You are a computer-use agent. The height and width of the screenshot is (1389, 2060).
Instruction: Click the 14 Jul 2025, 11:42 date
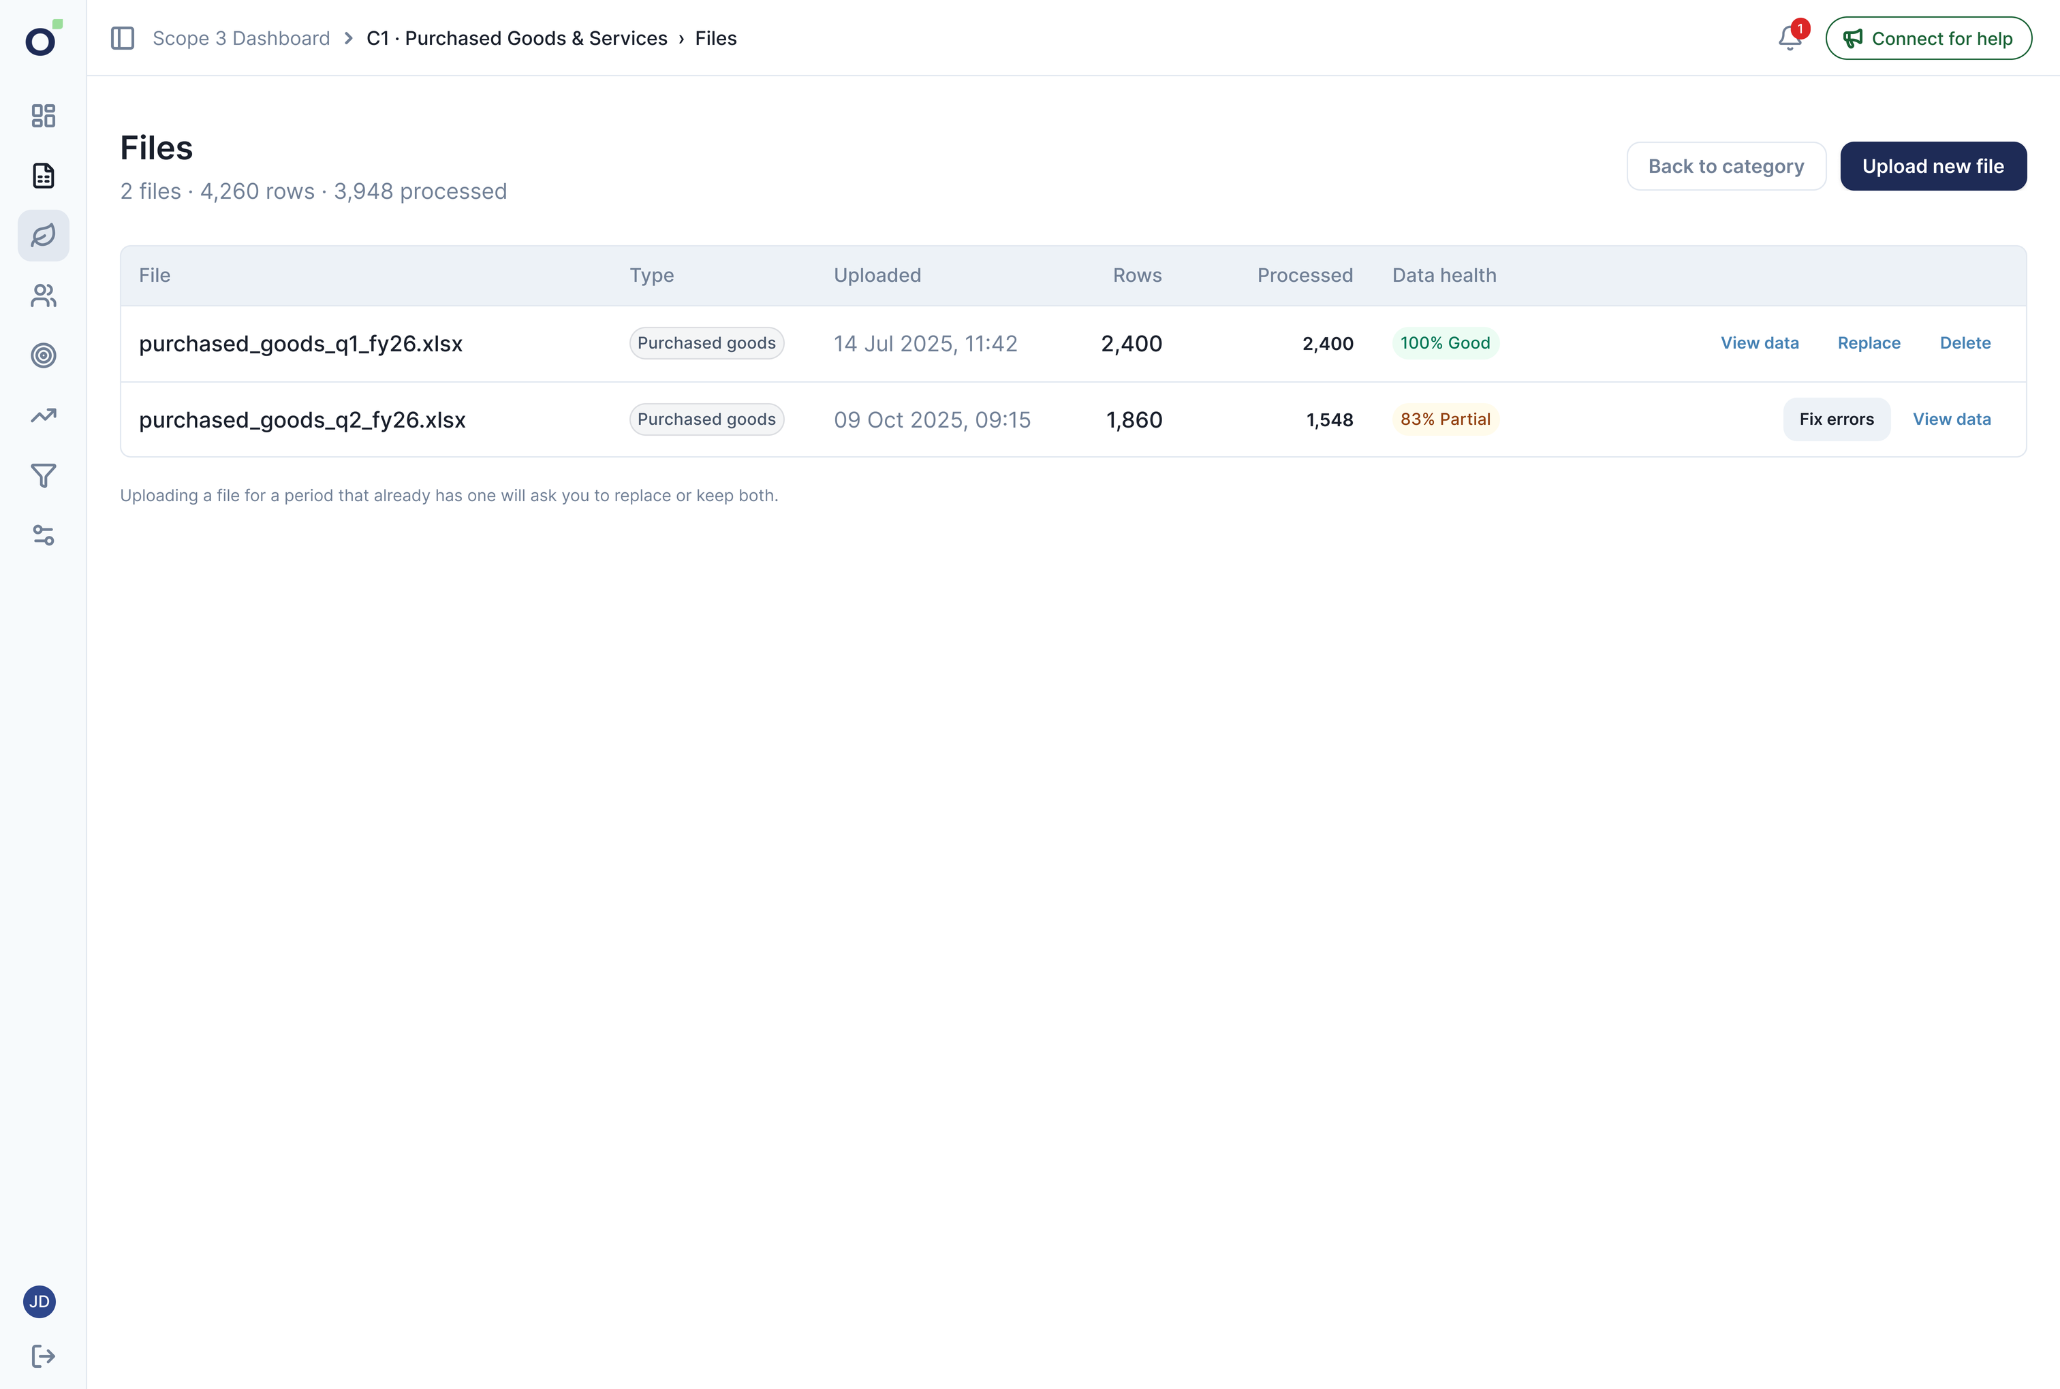coord(925,344)
